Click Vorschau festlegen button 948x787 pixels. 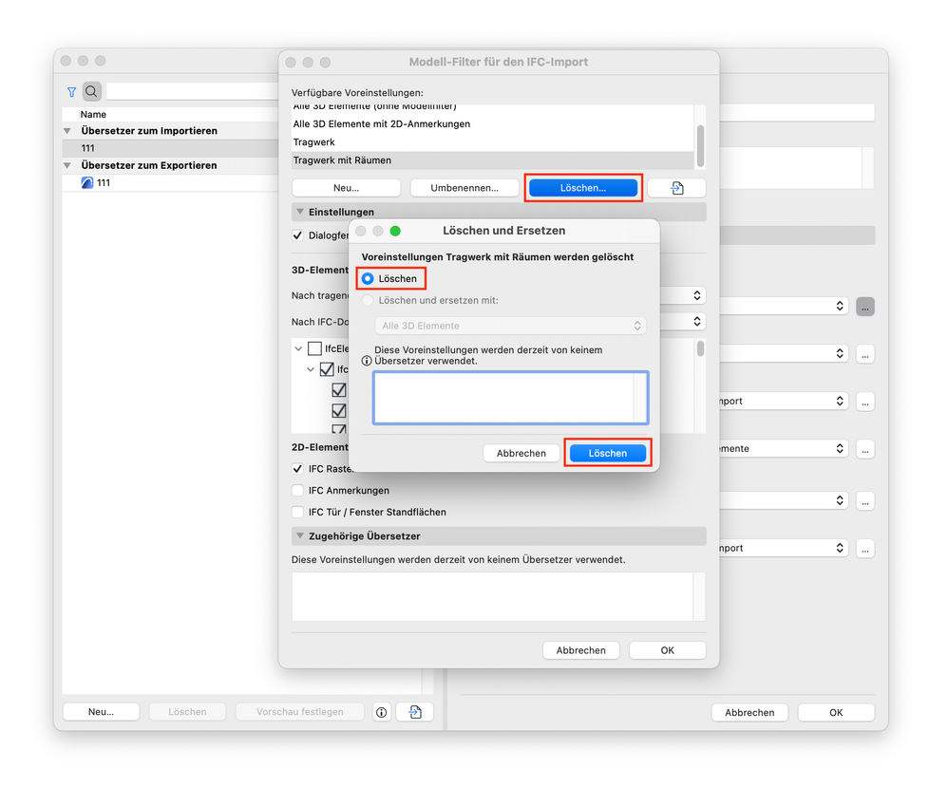pos(300,712)
